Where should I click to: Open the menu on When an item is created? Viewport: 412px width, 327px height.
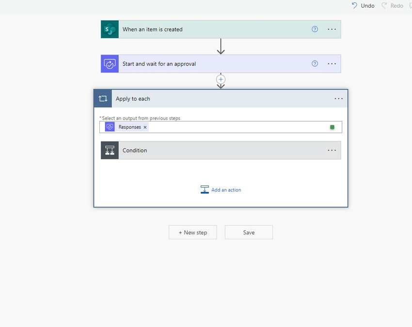332,29
